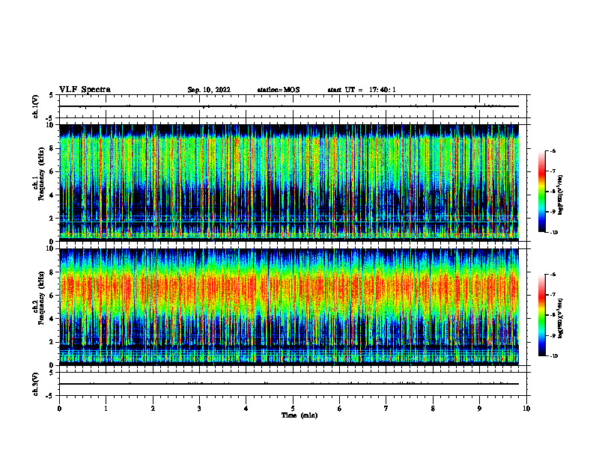Viewport: 593px width, 458px height.
Task: Click the 'ch.2 Frequency (kHz)' y-axis label
Action: [38, 298]
